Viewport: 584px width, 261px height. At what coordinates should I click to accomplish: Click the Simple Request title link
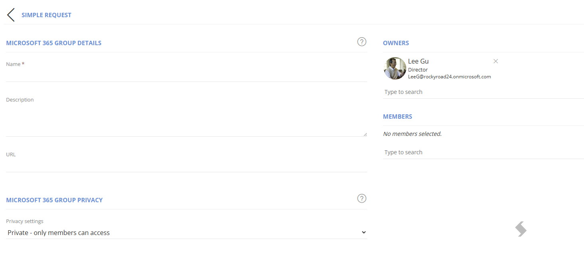click(x=46, y=15)
